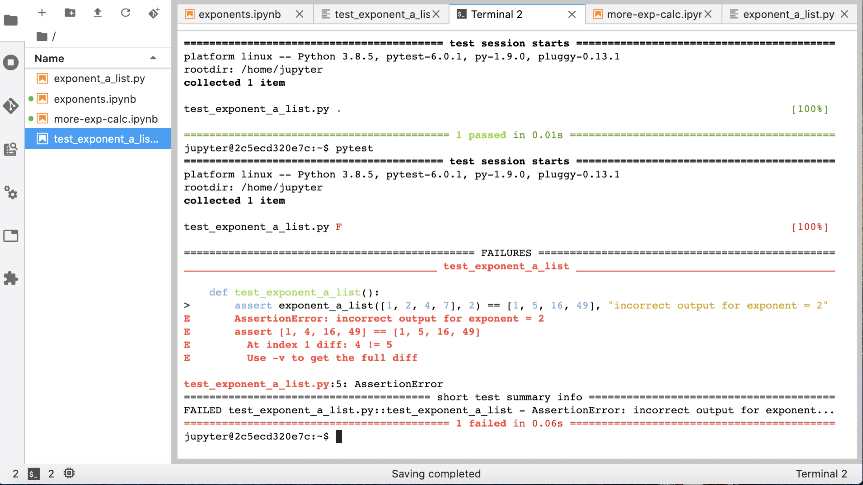
Task: Switch to the exponents.ipynb tab
Action: 239,14
